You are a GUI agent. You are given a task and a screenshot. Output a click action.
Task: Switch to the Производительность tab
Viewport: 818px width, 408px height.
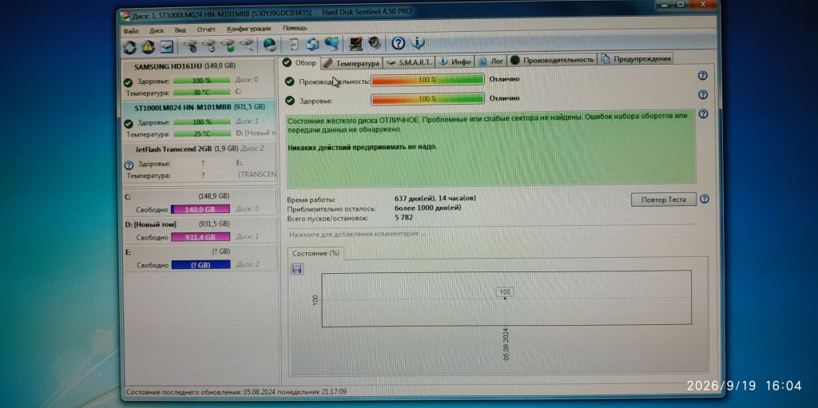(x=552, y=59)
